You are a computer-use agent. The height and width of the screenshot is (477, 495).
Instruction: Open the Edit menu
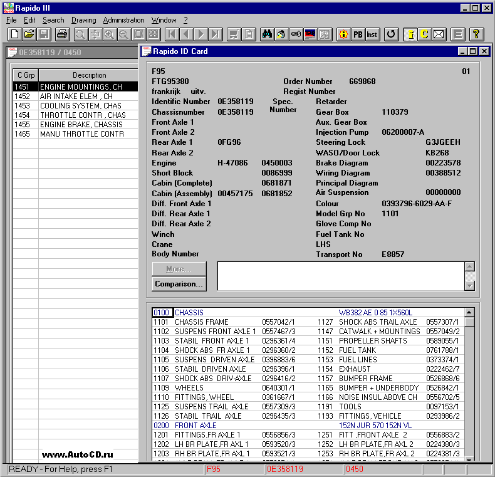(x=29, y=20)
